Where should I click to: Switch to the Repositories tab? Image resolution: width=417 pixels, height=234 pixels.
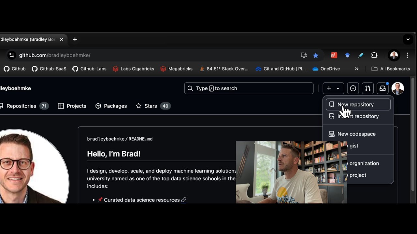24,106
